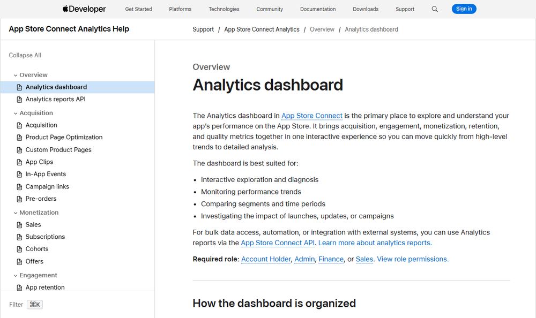Select Offers in sidebar

[x=34, y=261]
